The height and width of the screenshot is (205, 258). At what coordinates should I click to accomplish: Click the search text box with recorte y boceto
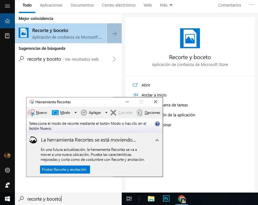(x=68, y=199)
